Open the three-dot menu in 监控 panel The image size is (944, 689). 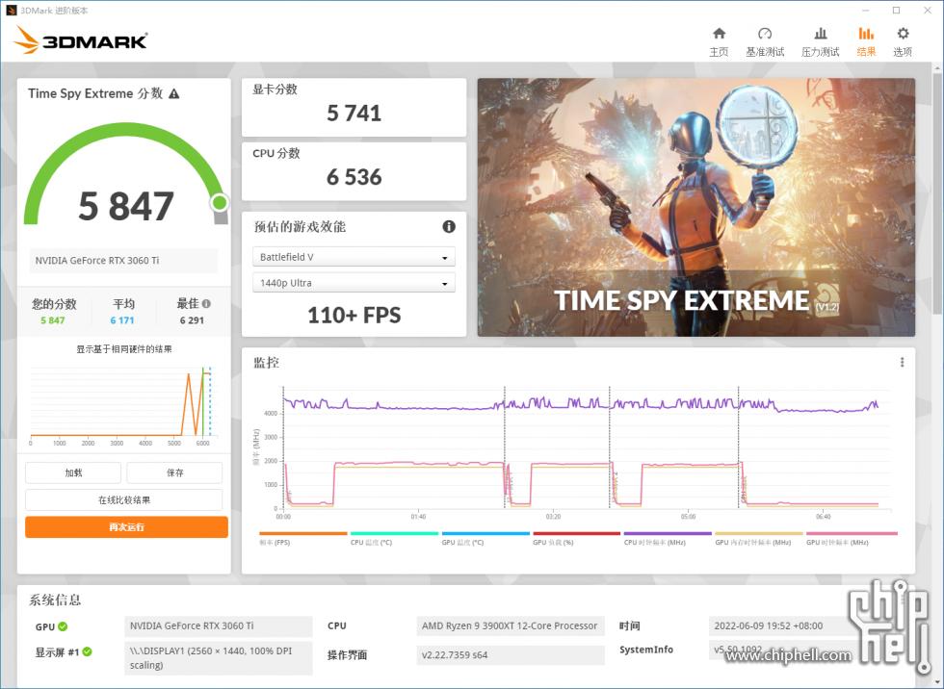point(902,362)
